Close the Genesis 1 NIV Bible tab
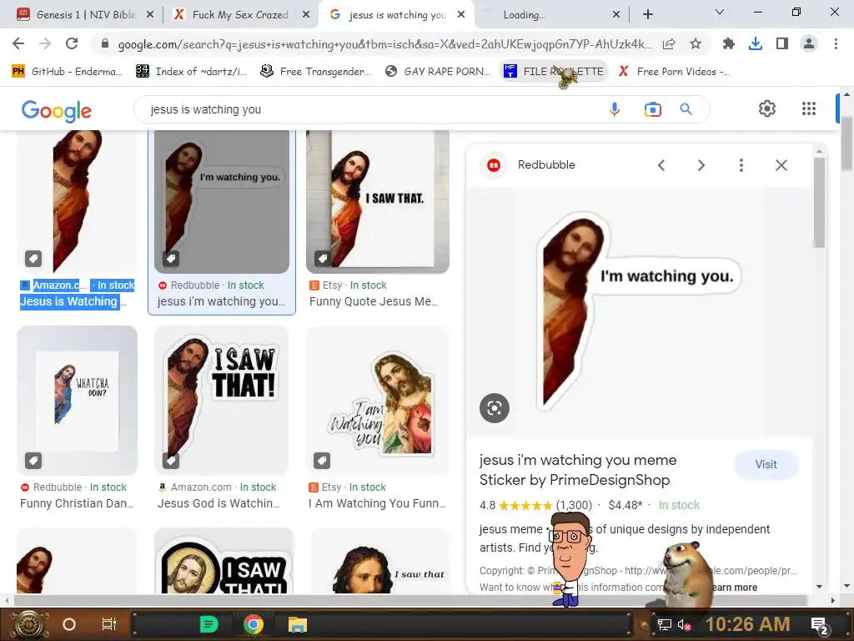The height and width of the screenshot is (641, 854). click(150, 15)
